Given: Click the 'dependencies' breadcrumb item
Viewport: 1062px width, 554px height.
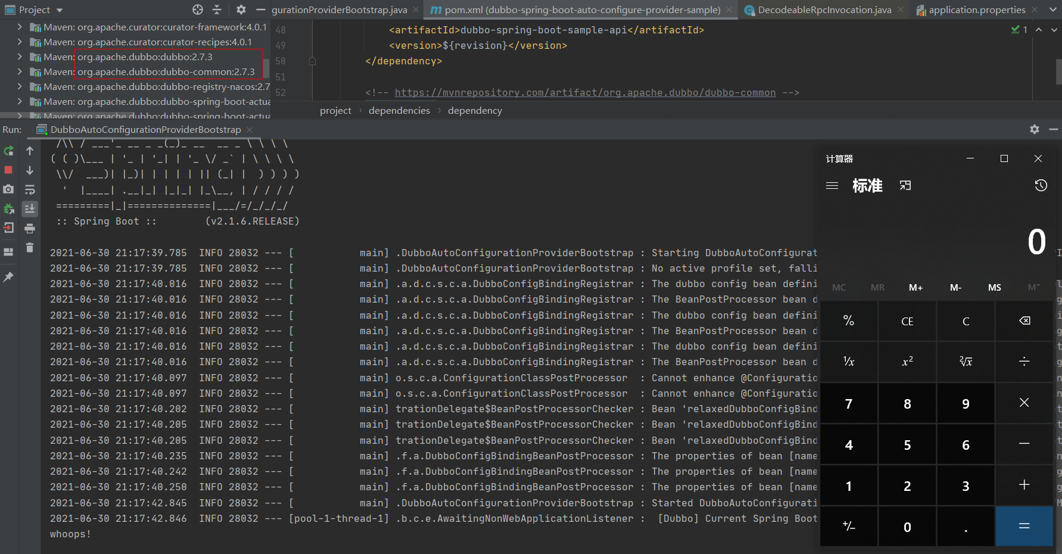Looking at the screenshot, I should click(399, 111).
